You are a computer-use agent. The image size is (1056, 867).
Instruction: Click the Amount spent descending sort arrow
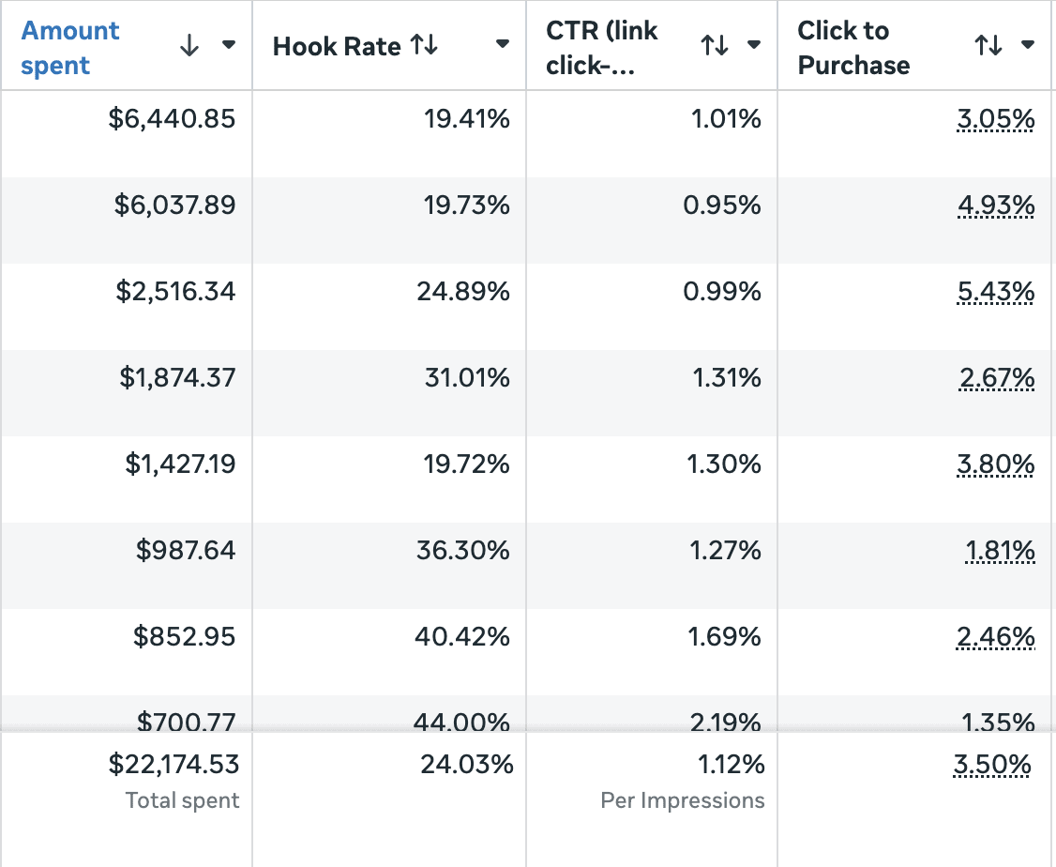(189, 46)
